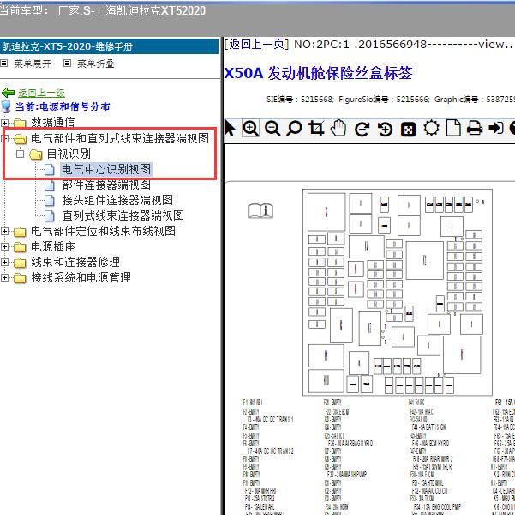Screen dimensions: 515x515
Task: Click 菜单展开 to expand all menus
Action: click(33, 64)
